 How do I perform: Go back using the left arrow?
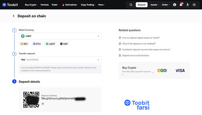point(14,16)
